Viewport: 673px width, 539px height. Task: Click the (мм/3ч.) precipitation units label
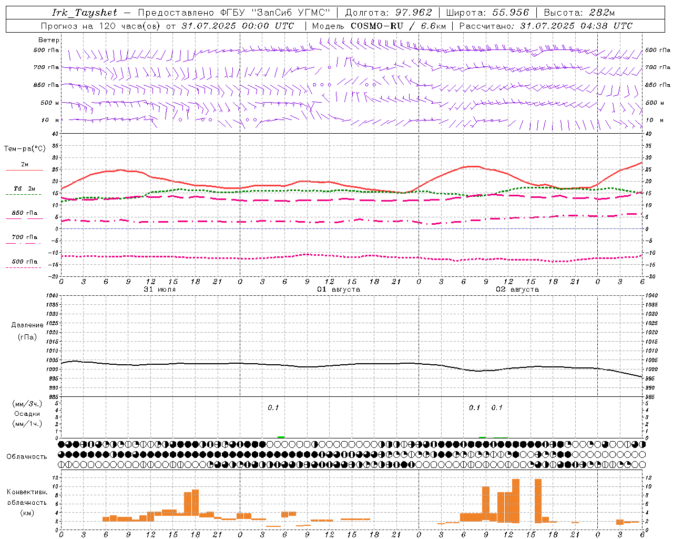27,404
